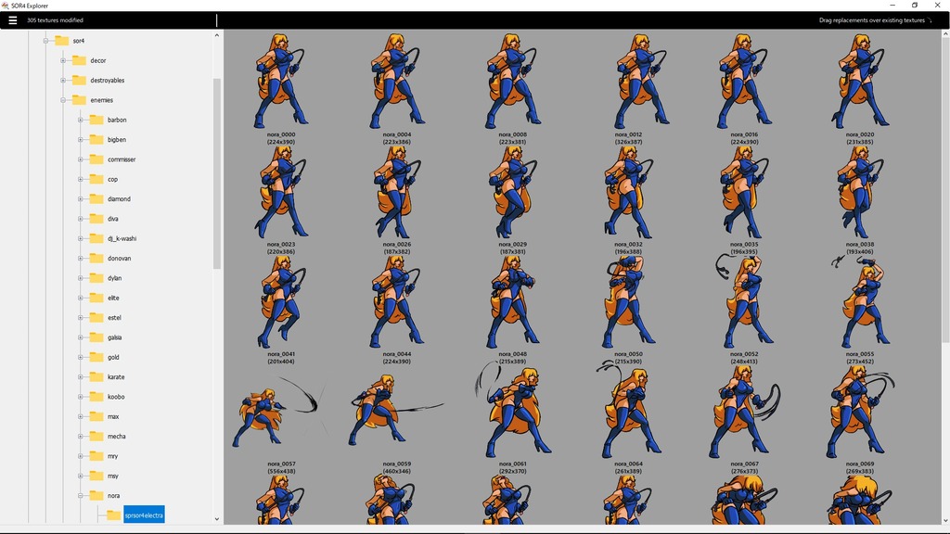This screenshot has width=950, height=534.
Task: Collapse the nora folder
Action: point(79,495)
